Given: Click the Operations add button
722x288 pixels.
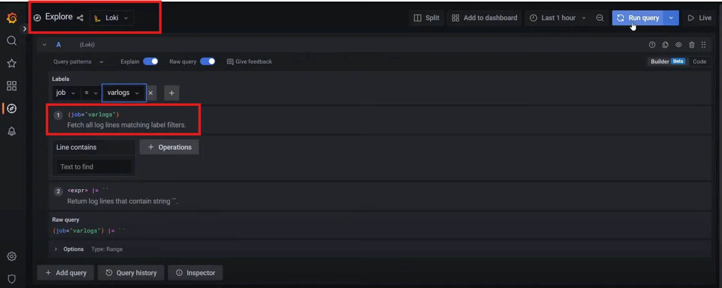Looking at the screenshot, I should (169, 147).
